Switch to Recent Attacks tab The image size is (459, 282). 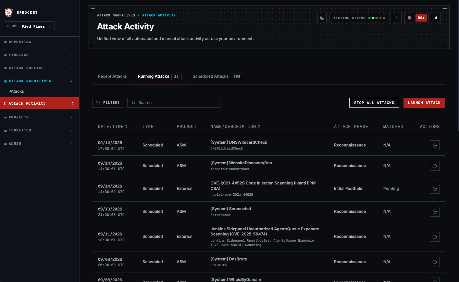tap(112, 76)
